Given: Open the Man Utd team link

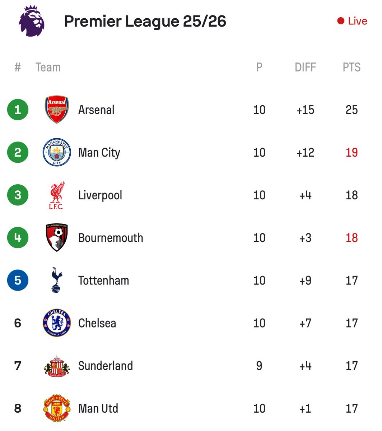Looking at the screenshot, I should tap(98, 408).
